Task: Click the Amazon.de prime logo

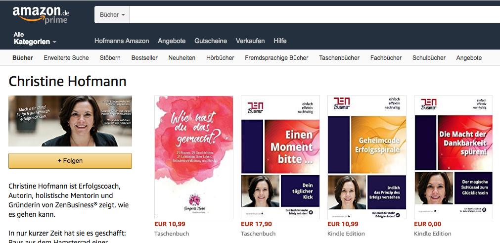Action: (41, 15)
